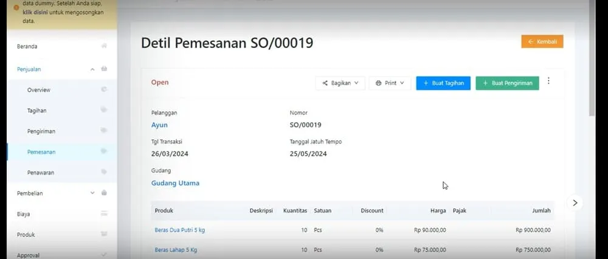Click price Rp 75.000,00

[430, 250]
